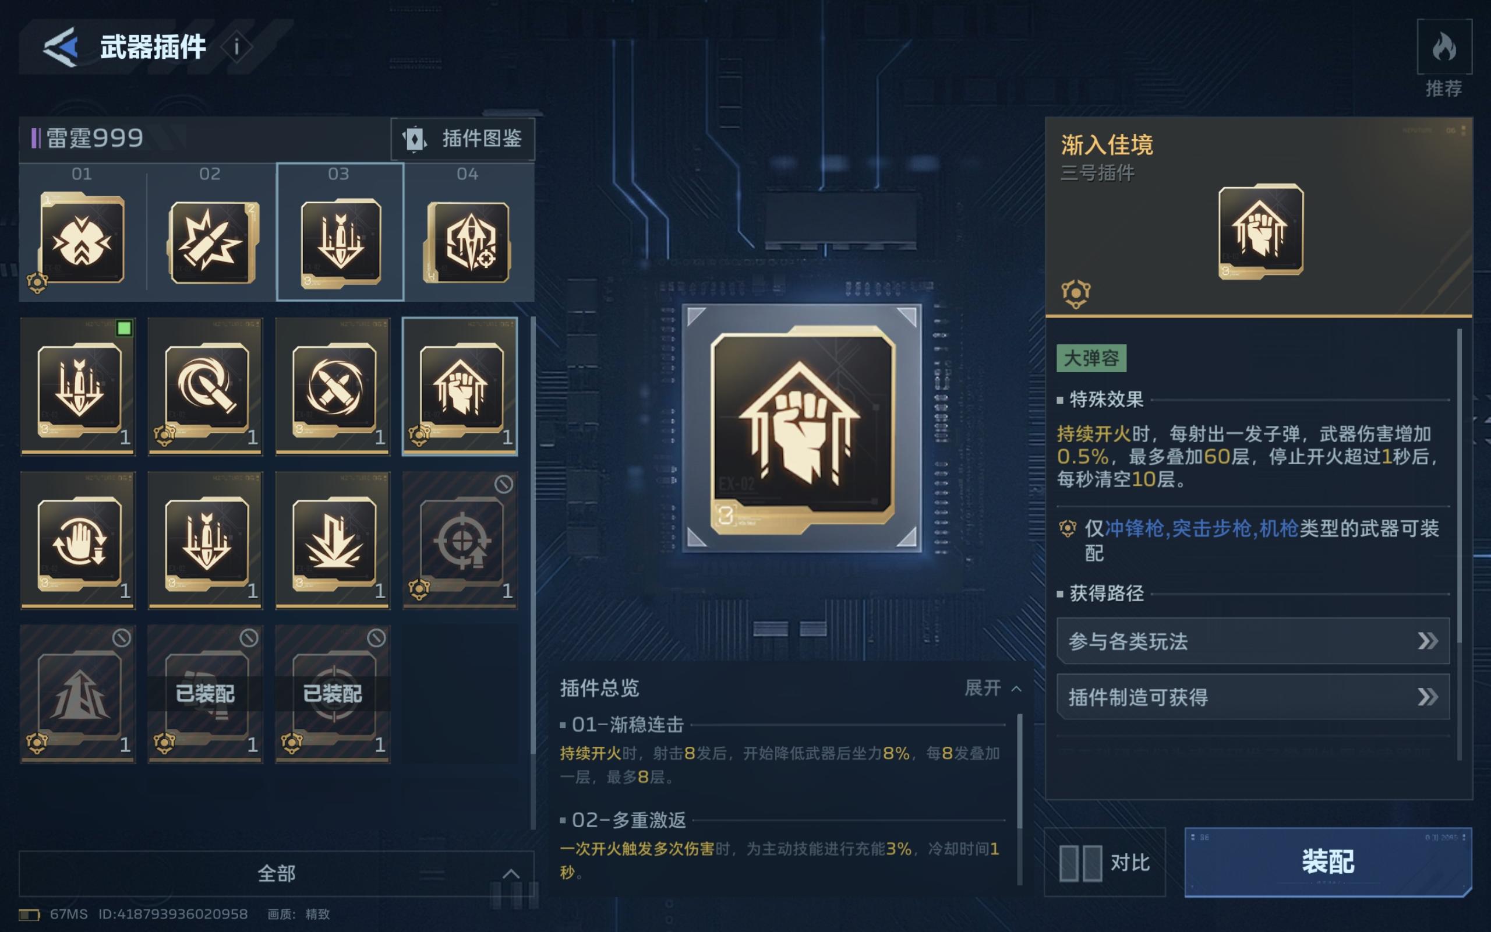This screenshot has width=1491, height=932.
Task: Select slot 04 hexagon target plugin
Action: point(468,242)
